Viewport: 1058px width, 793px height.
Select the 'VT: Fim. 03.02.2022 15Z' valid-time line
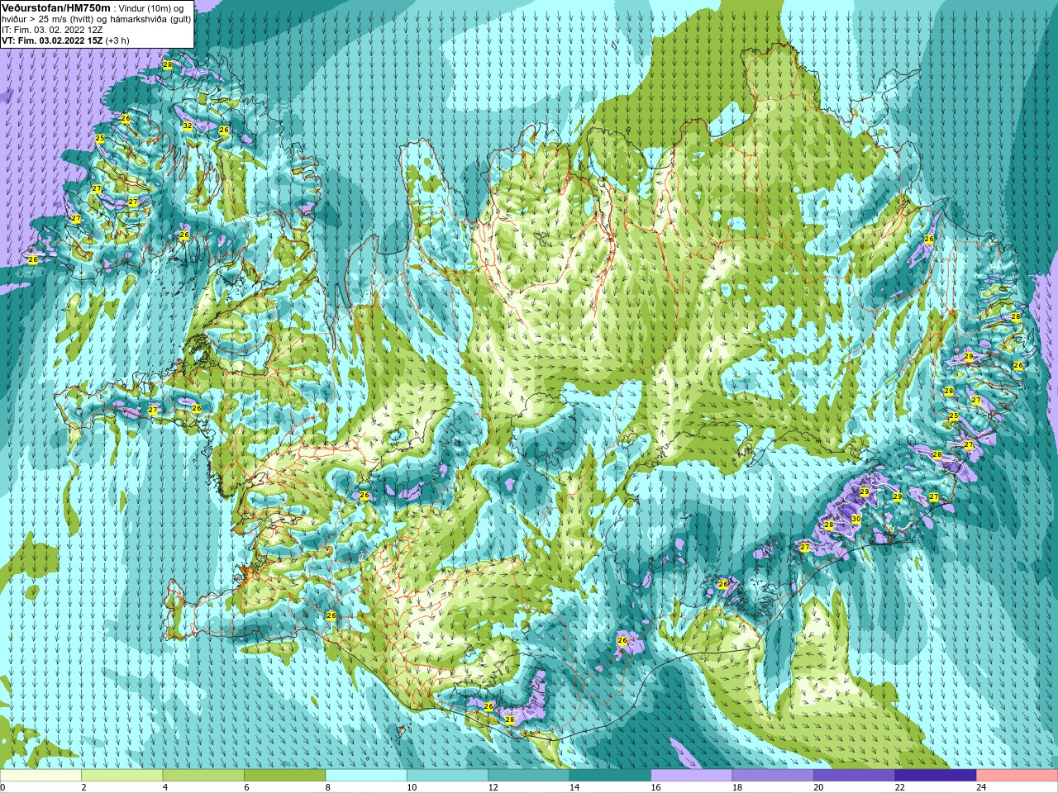(x=52, y=40)
